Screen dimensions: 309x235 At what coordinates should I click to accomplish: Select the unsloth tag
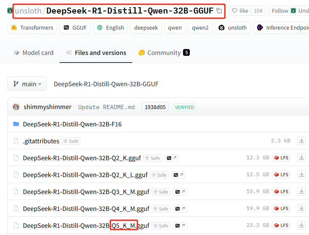pyautogui.click(x=232, y=27)
